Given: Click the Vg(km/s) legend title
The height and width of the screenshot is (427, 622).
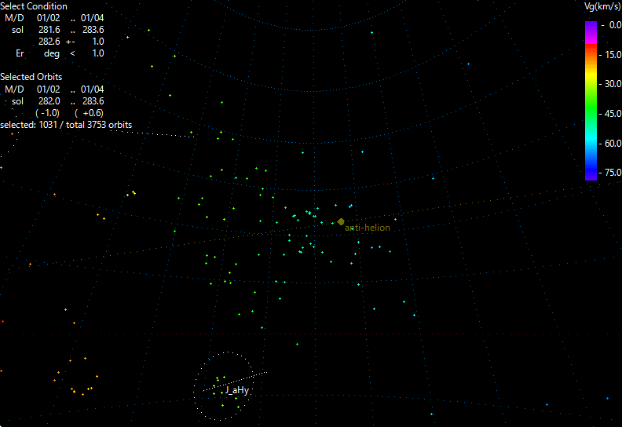Looking at the screenshot, I should coord(598,6).
